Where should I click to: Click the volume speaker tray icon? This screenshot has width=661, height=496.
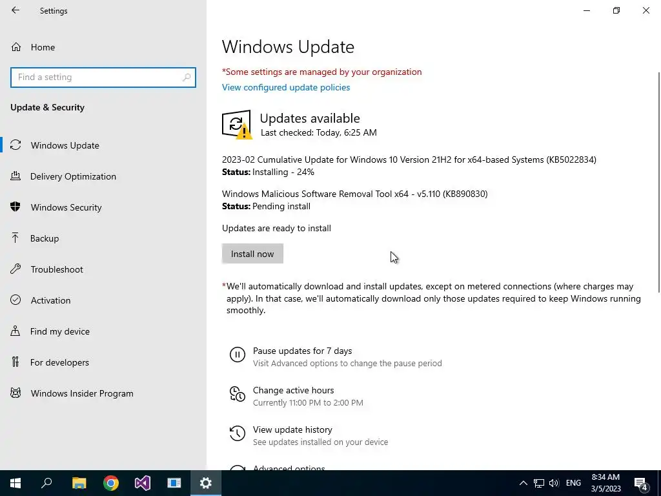coord(554,483)
